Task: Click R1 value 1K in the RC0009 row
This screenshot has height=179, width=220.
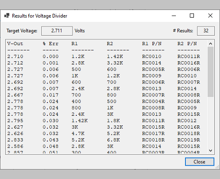Action: click(x=75, y=75)
